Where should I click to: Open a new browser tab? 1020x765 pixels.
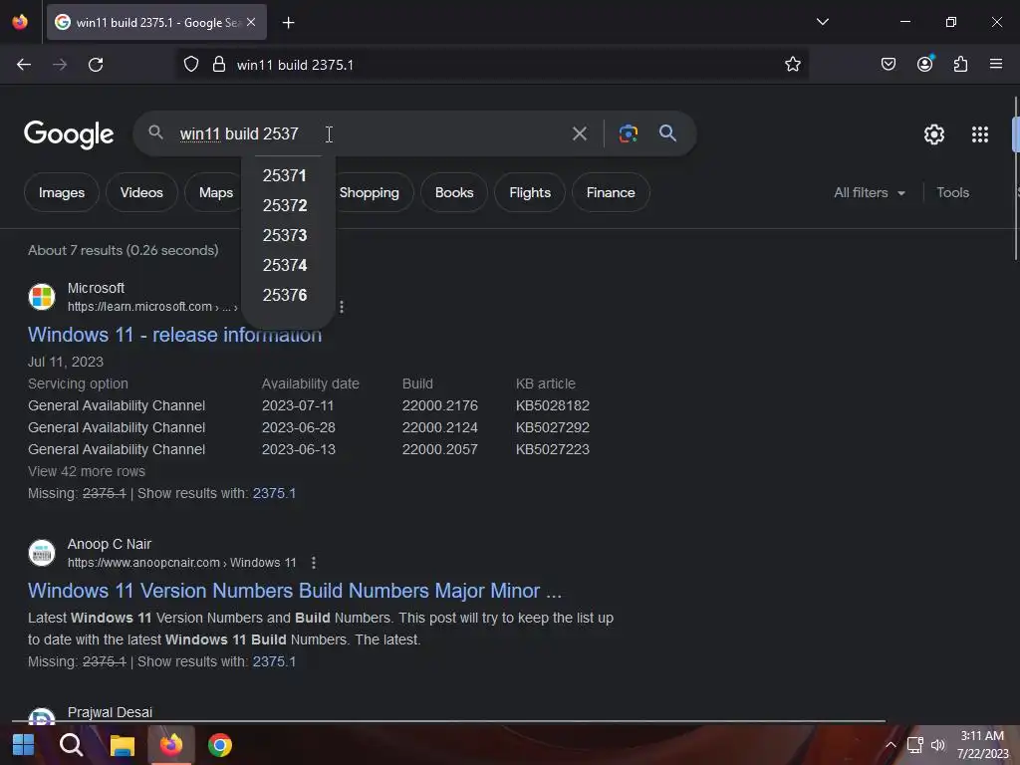(288, 23)
